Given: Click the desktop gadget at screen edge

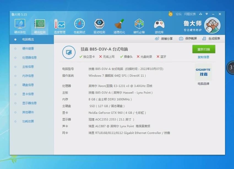Looking at the screenshot, I should 230,67.
